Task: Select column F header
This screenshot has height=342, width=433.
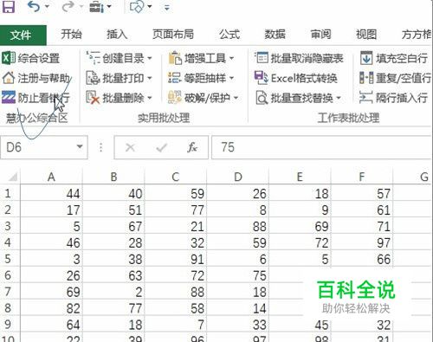Action: tap(362, 177)
